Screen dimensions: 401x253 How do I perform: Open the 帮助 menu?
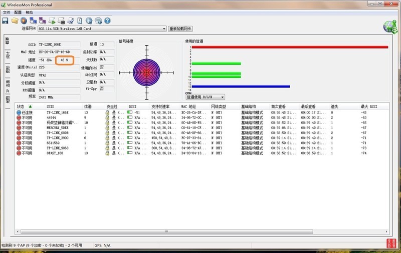tap(29, 12)
